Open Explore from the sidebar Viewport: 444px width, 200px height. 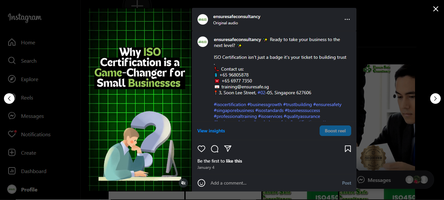[x=30, y=79]
